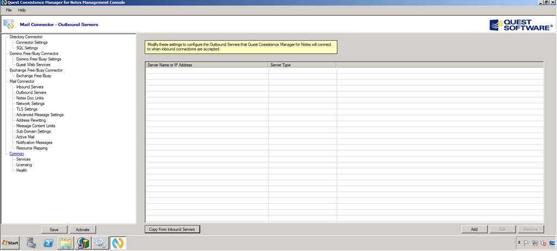The height and width of the screenshot is (251, 557).
Task: Open Services under Common
Action: click(23, 159)
